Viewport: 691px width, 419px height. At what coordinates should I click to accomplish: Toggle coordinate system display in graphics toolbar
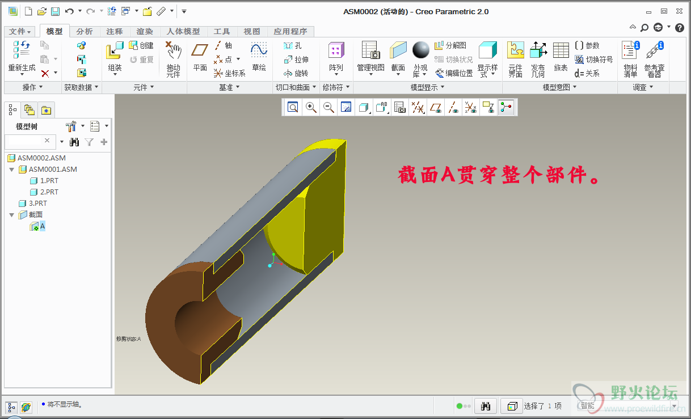click(x=471, y=107)
